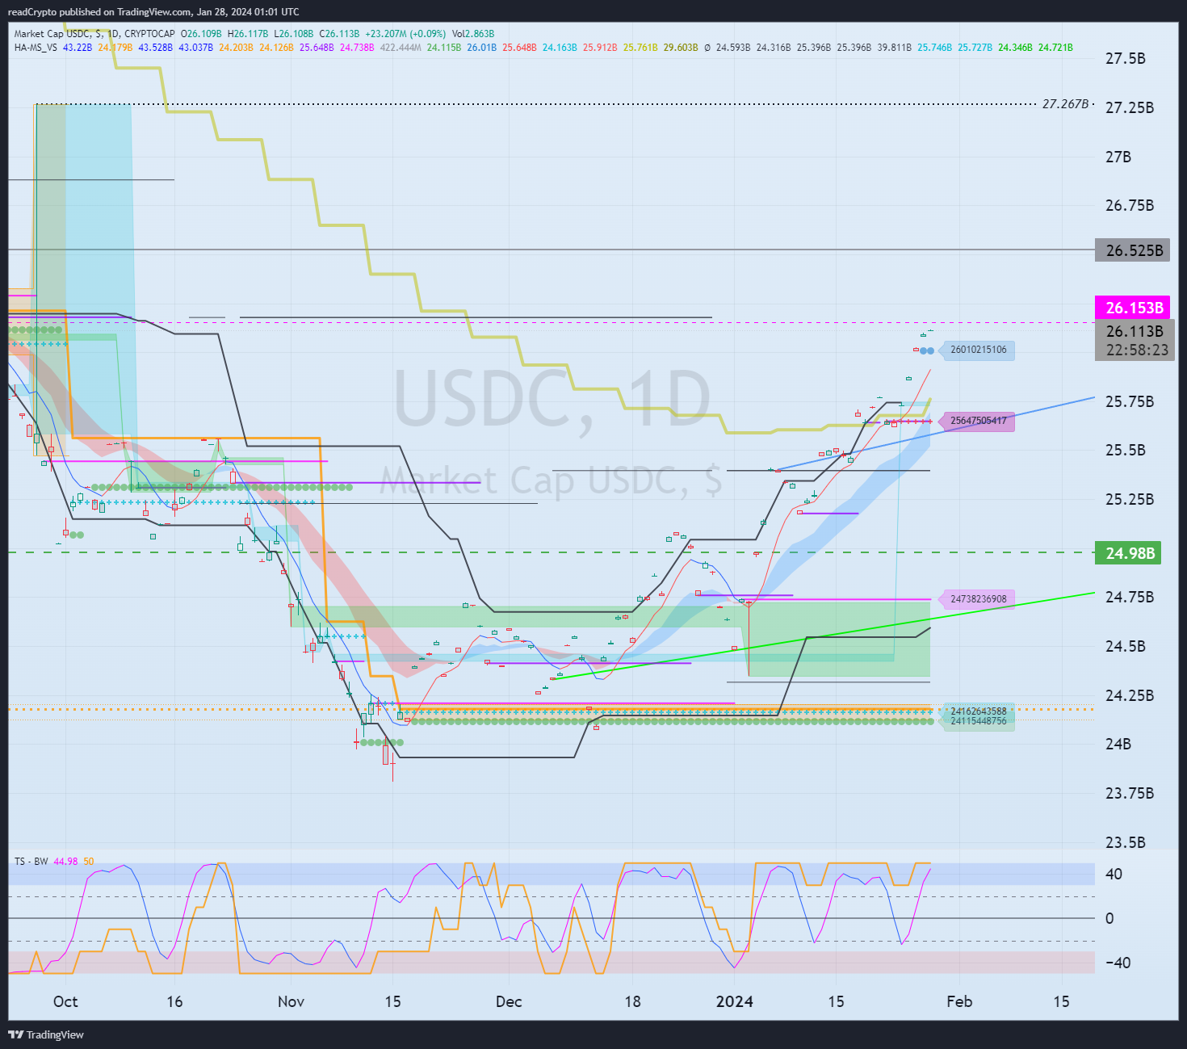Click the Nov label on the time axis

[x=291, y=1001]
